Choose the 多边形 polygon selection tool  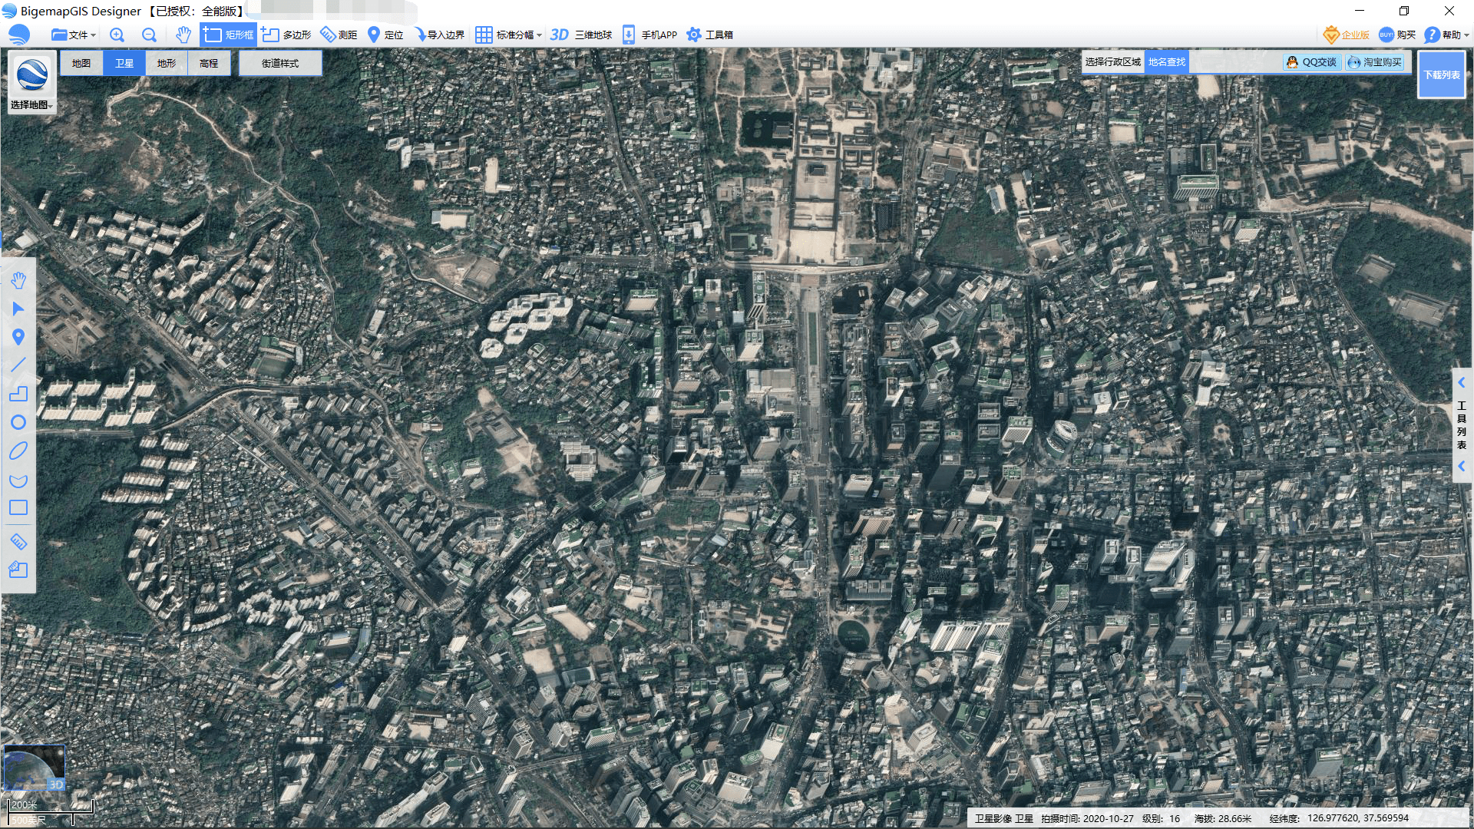(x=286, y=35)
